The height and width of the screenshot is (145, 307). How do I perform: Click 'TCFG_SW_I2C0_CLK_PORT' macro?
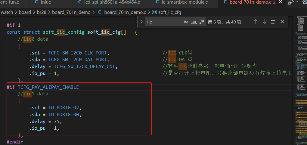78,53
